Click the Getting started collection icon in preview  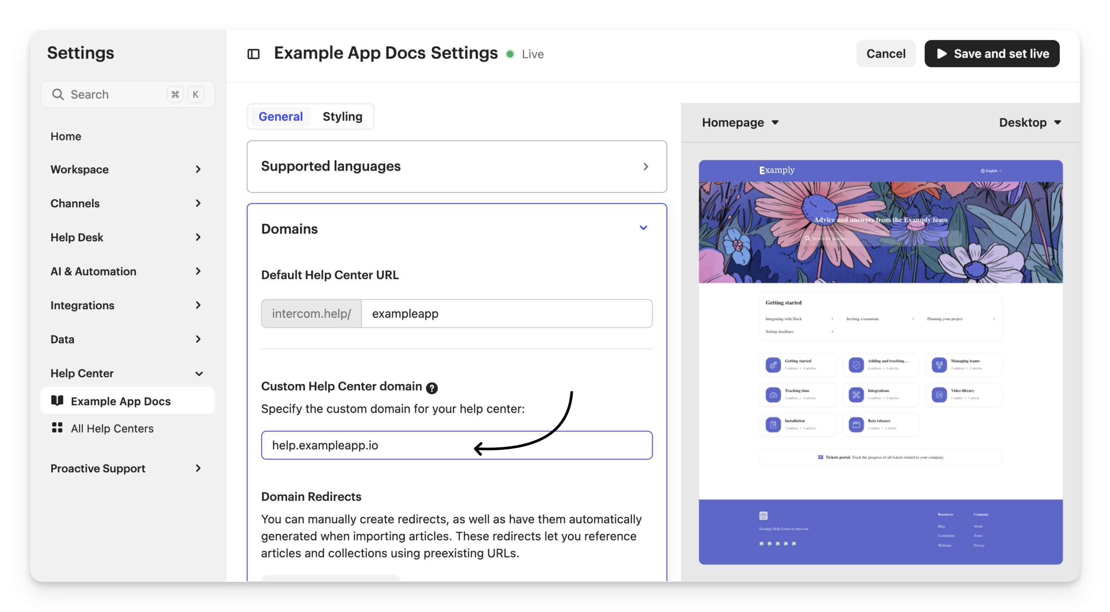(773, 365)
